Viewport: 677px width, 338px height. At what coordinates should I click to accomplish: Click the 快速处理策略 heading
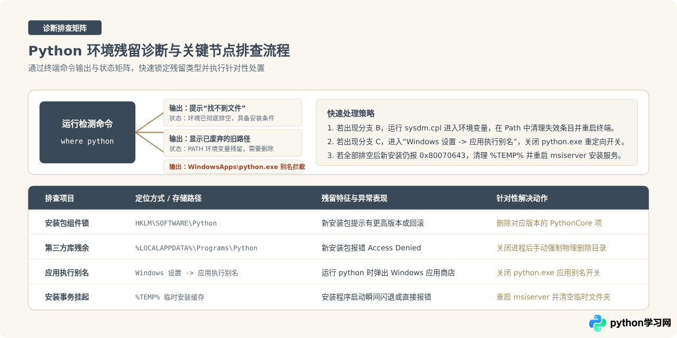pyautogui.click(x=351, y=114)
